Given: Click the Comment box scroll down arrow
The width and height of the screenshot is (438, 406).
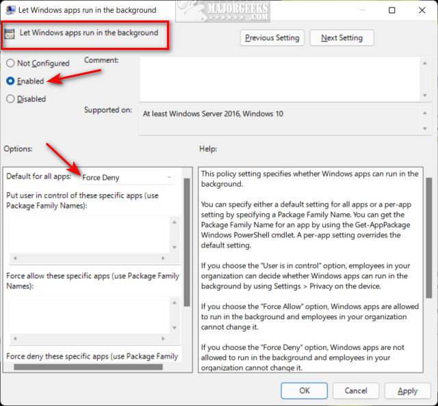Looking at the screenshot, I should 425,96.
